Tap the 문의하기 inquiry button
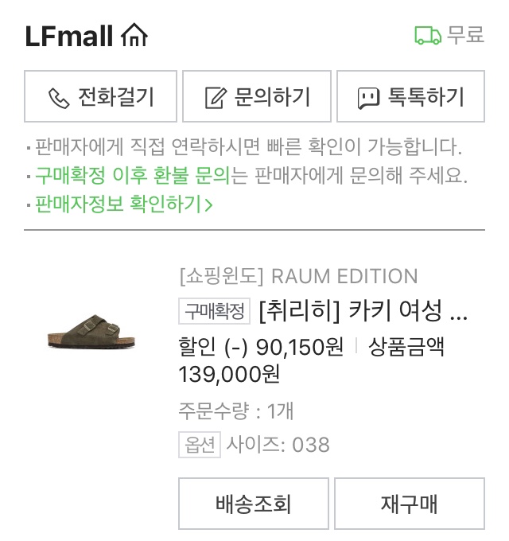Image resolution: width=509 pixels, height=541 pixels. coord(257,97)
